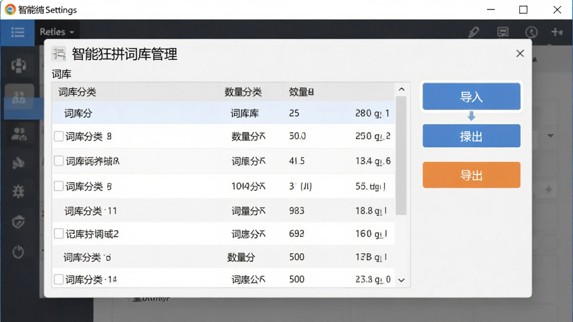Tick the checkbox for 词库分类·14 row

coord(58,280)
